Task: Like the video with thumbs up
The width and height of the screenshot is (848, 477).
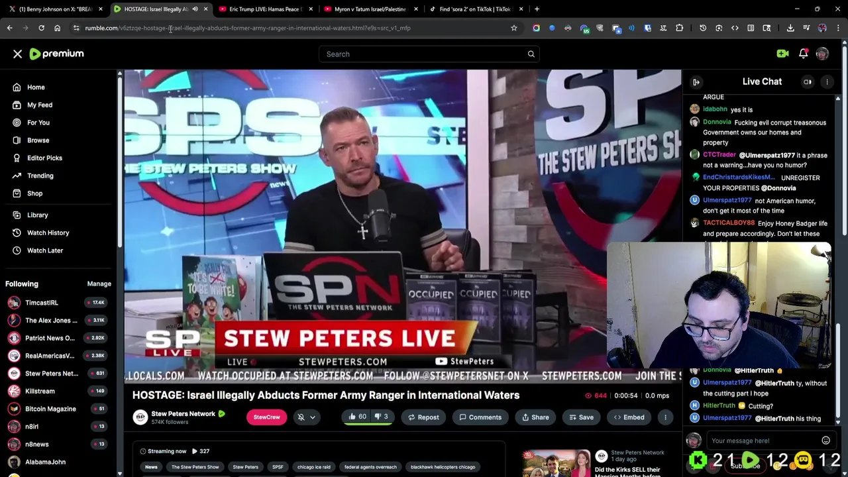Action: click(x=358, y=417)
